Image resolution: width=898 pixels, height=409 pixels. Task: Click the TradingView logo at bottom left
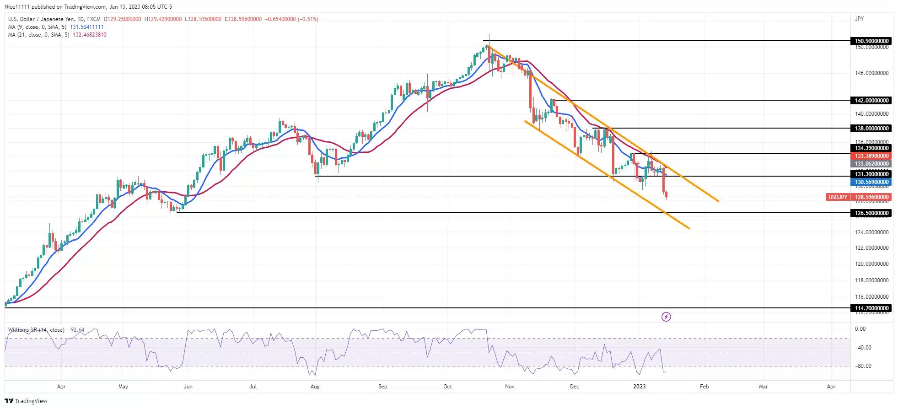pos(26,401)
